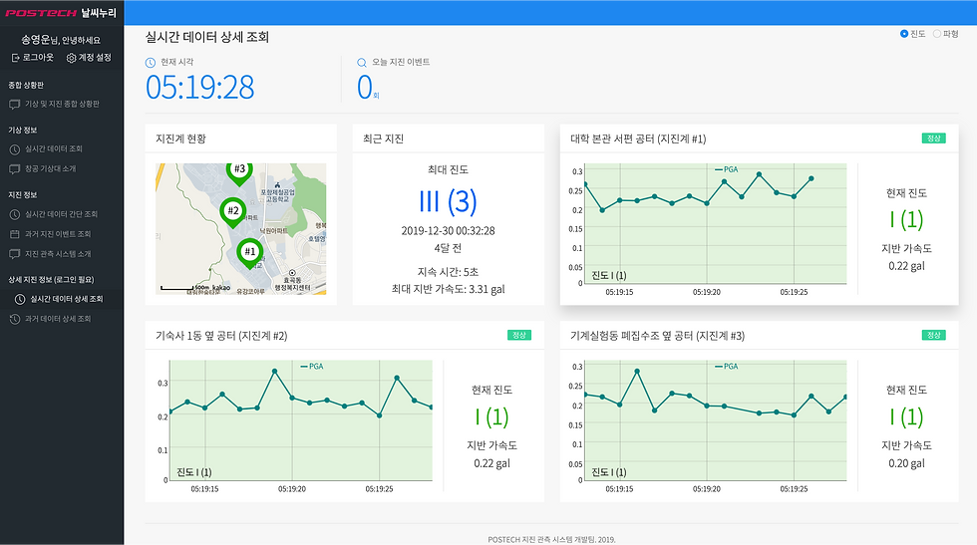This screenshot has height=545, width=977.
Task: Click title 대학 본관 서편 공터 (지진계 #1)
Action: tap(638, 138)
